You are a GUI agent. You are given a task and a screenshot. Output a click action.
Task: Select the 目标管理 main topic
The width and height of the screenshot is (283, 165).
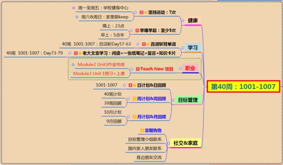coord(188,100)
